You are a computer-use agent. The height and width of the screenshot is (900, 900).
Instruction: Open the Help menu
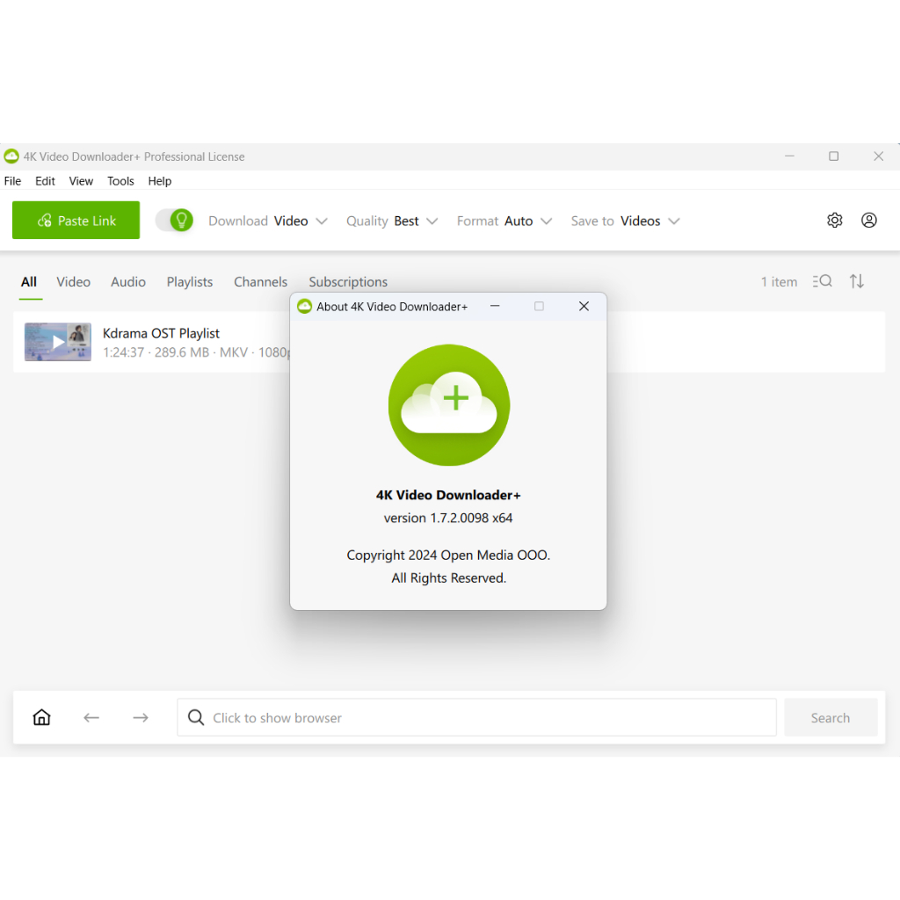coord(160,181)
